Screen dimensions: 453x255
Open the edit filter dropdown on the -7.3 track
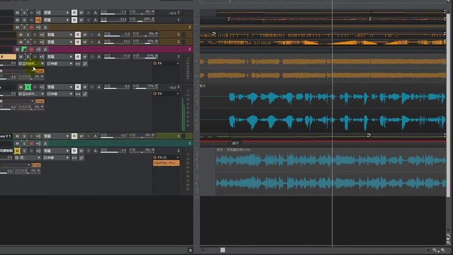click(56, 13)
